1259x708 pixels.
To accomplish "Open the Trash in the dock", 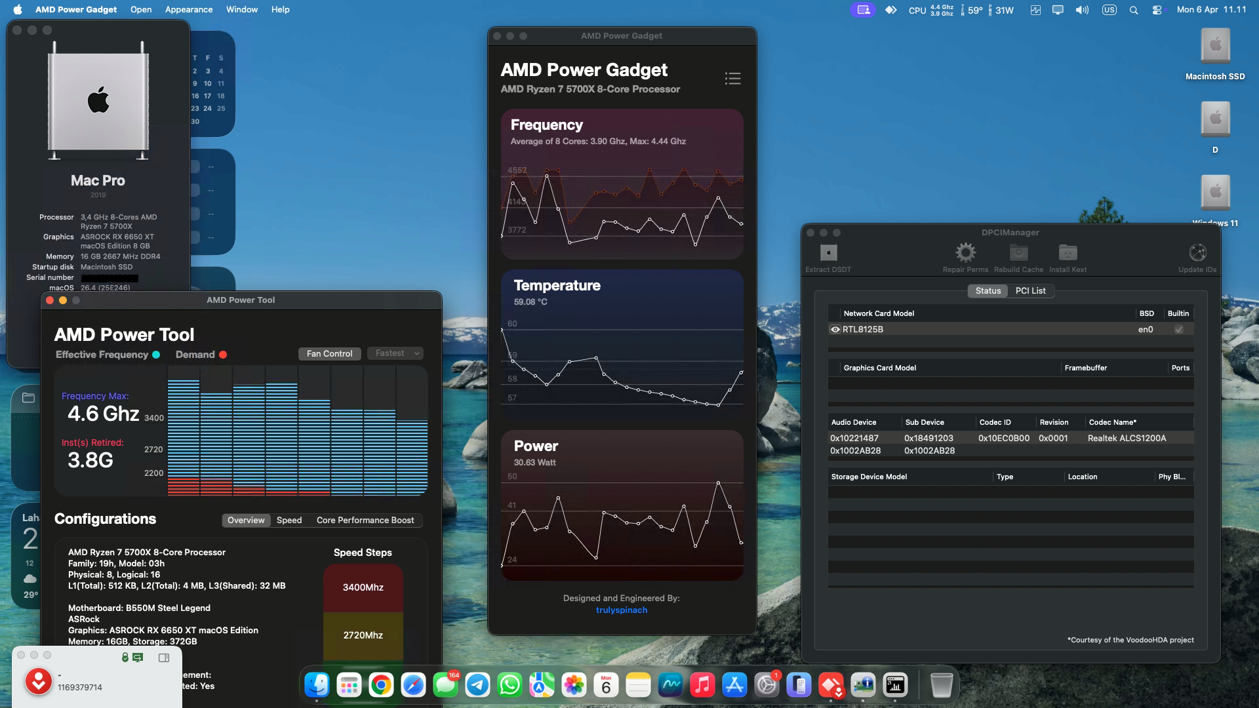I will [942, 686].
